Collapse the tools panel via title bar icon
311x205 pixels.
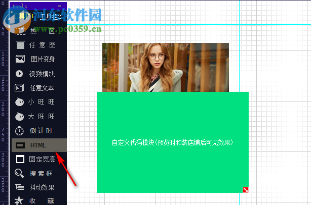pyautogui.click(x=59, y=6)
